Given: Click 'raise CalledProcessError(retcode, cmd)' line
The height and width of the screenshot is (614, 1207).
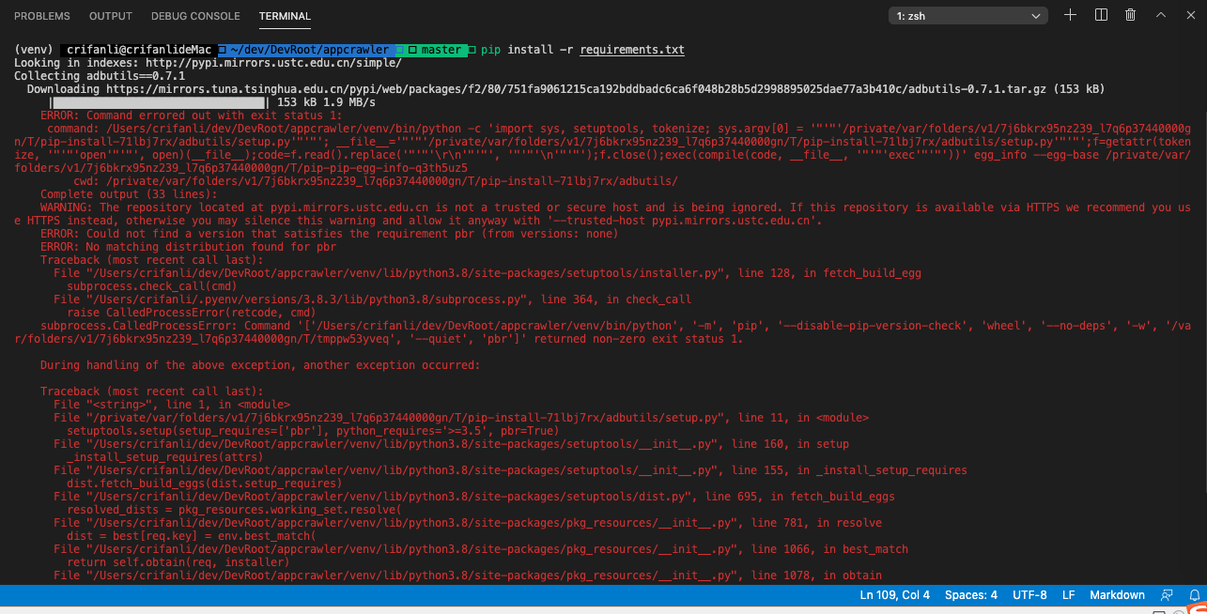Looking at the screenshot, I should pos(191,313).
